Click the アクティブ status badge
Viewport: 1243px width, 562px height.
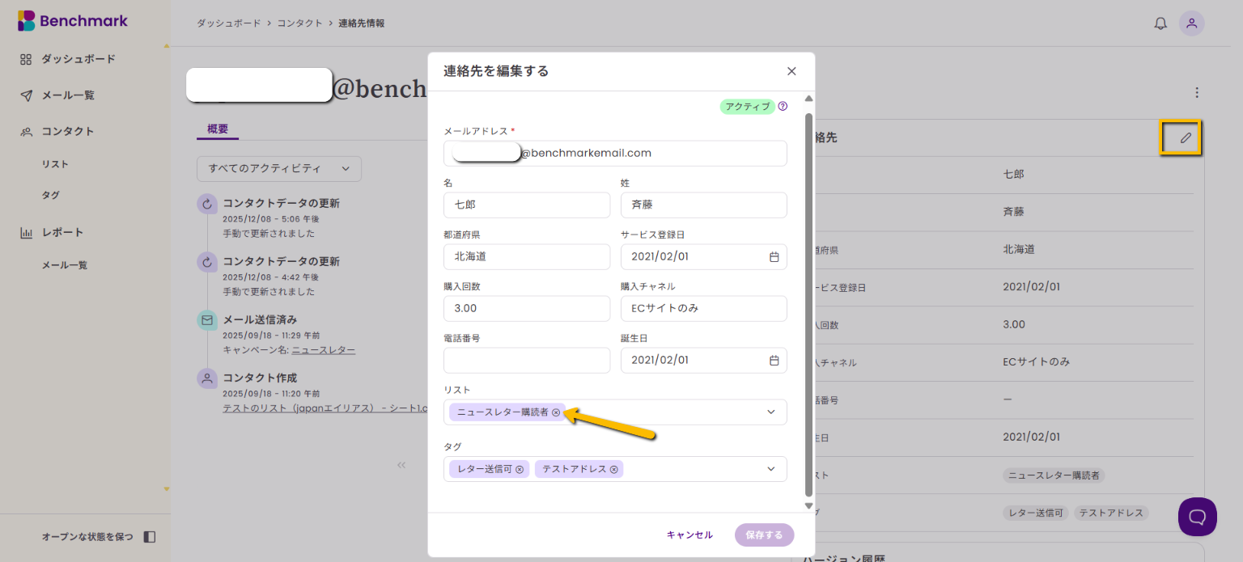tap(747, 107)
